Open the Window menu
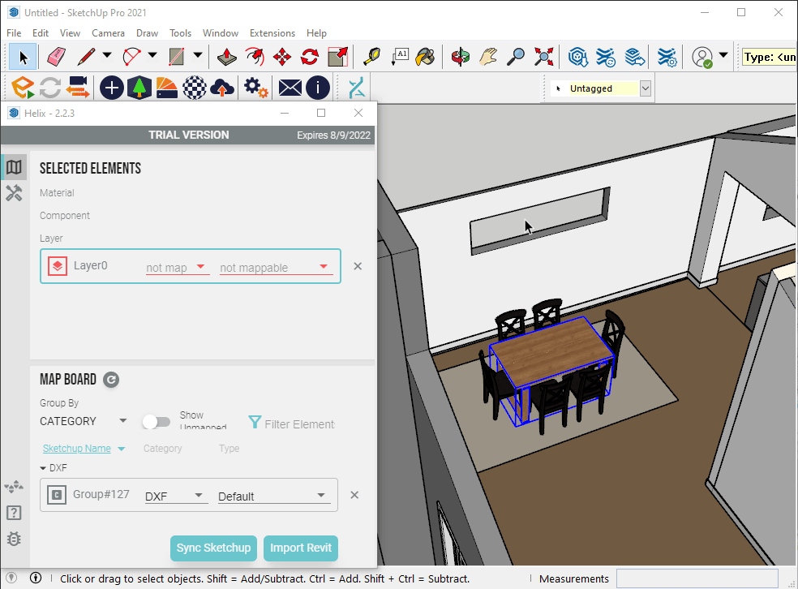This screenshot has height=589, width=798. 221,33
